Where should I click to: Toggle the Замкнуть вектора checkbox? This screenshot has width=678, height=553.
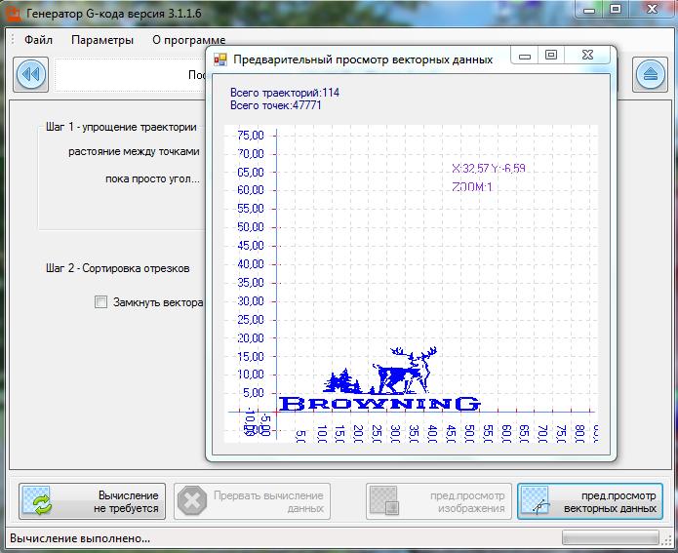click(100, 301)
